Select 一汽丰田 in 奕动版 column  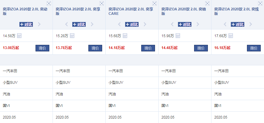point(10,71)
